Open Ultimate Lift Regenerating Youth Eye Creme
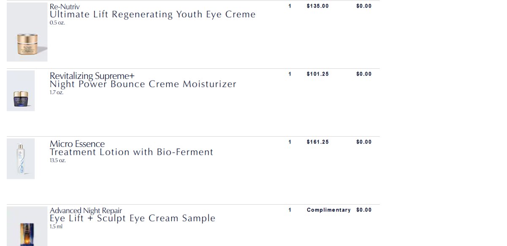Screen dimensions: 507x246 (153, 14)
